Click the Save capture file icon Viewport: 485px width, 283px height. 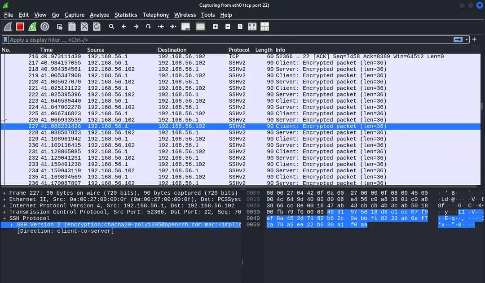coord(72,26)
